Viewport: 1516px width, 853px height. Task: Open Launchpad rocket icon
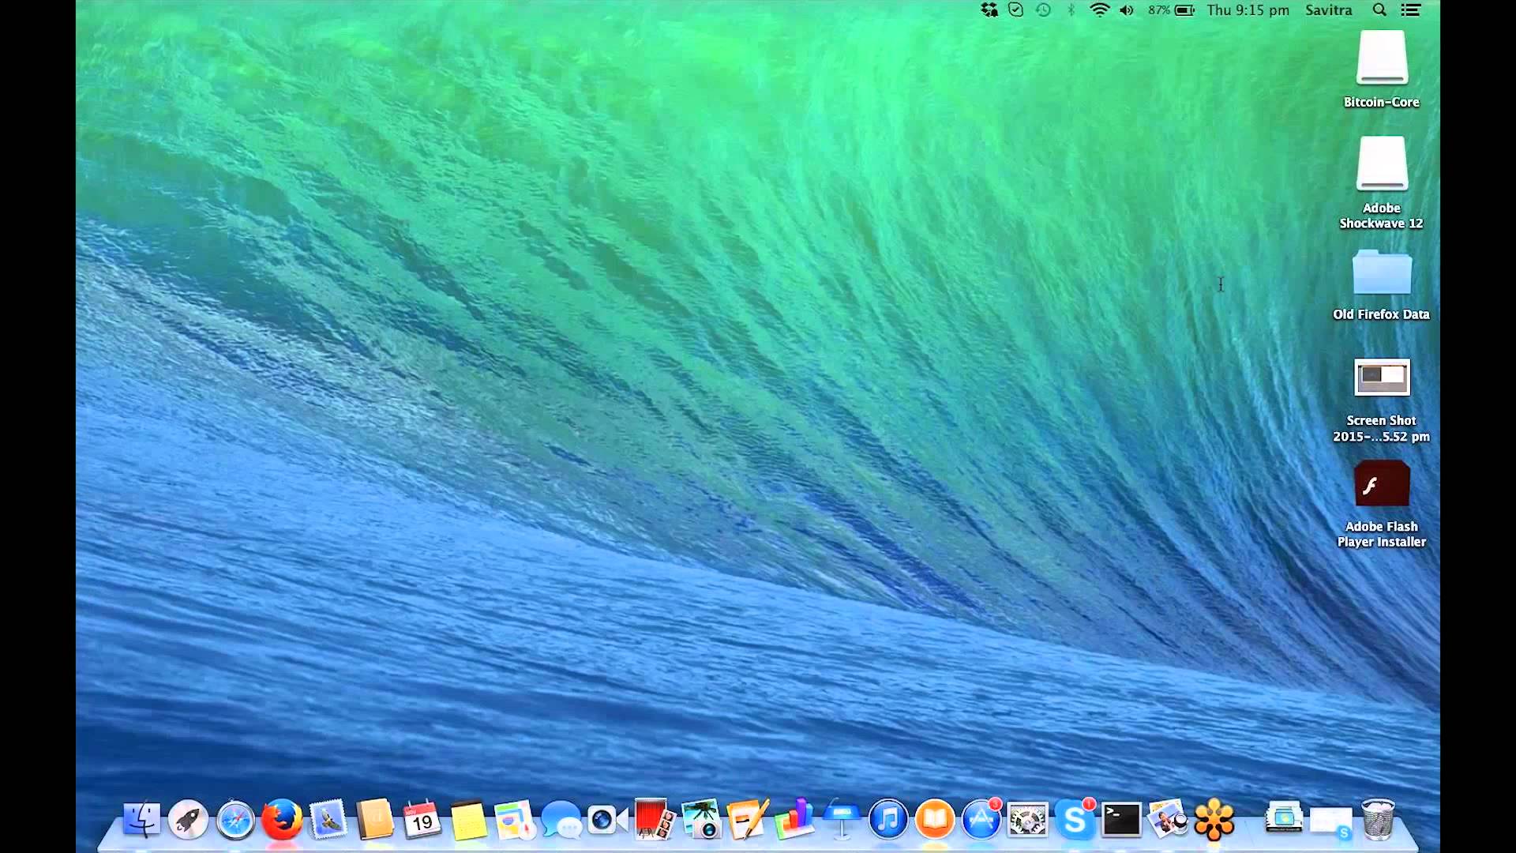point(188,820)
